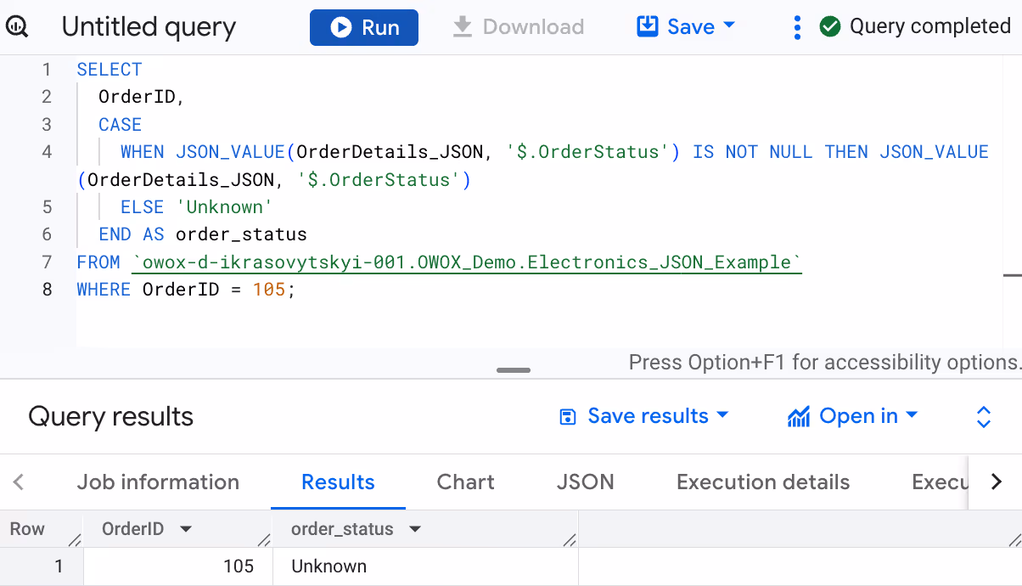Click the download arrow icon
1022x586 pixels.
[x=462, y=27]
